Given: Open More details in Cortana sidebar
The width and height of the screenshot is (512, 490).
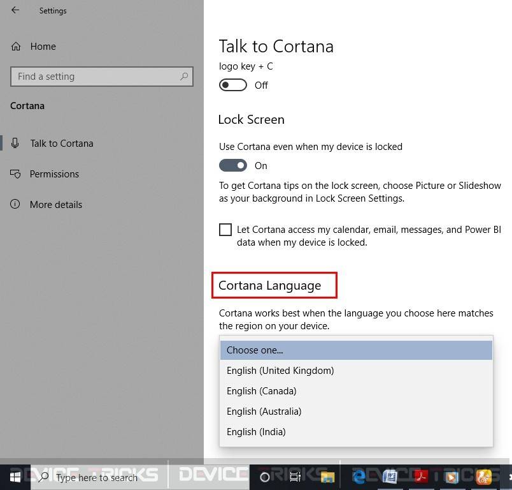Looking at the screenshot, I should tap(56, 204).
